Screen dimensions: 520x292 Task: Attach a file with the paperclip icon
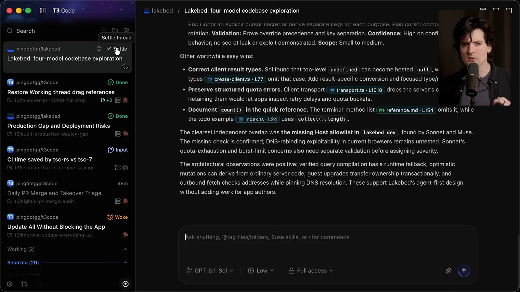point(448,271)
